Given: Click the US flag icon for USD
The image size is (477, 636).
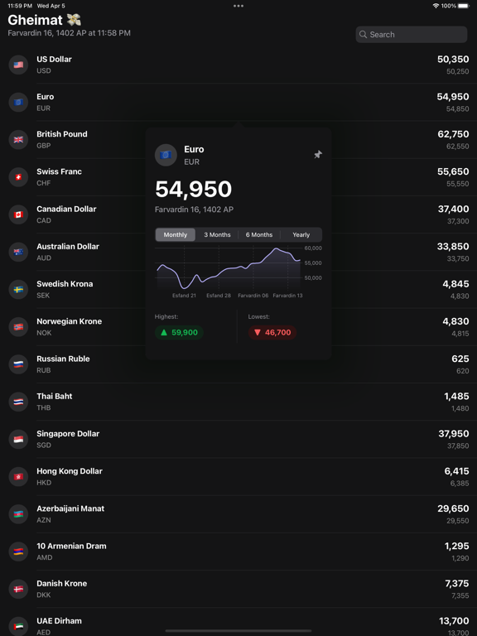Looking at the screenshot, I should [x=18, y=65].
